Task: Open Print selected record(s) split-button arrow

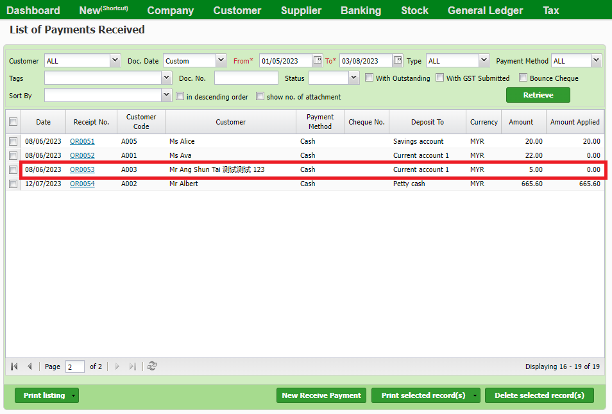Action: [x=476, y=395]
